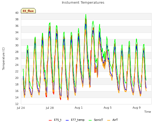Click the 16 y-axis tick label

point(17,91)
